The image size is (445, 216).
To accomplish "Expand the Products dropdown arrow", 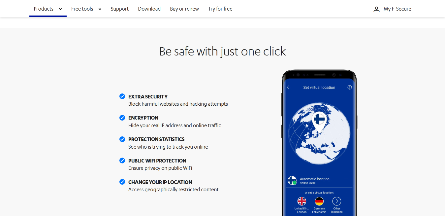I will 60,9.
